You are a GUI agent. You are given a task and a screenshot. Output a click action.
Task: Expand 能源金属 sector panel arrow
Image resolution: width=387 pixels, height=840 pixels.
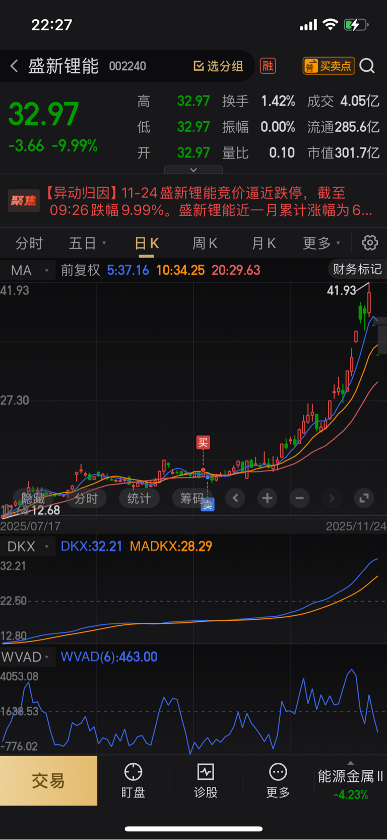(351, 763)
